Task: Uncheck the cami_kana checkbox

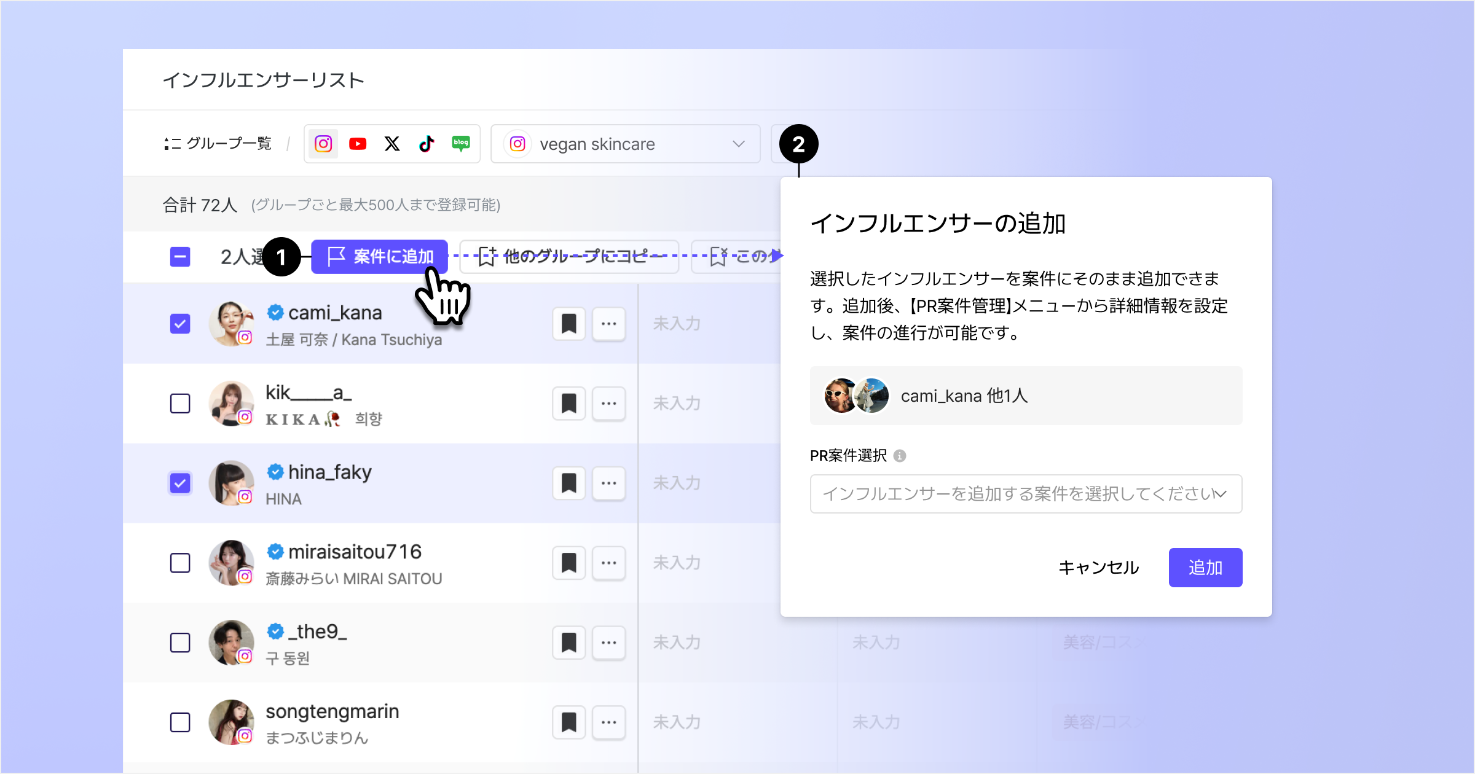Action: [x=180, y=324]
